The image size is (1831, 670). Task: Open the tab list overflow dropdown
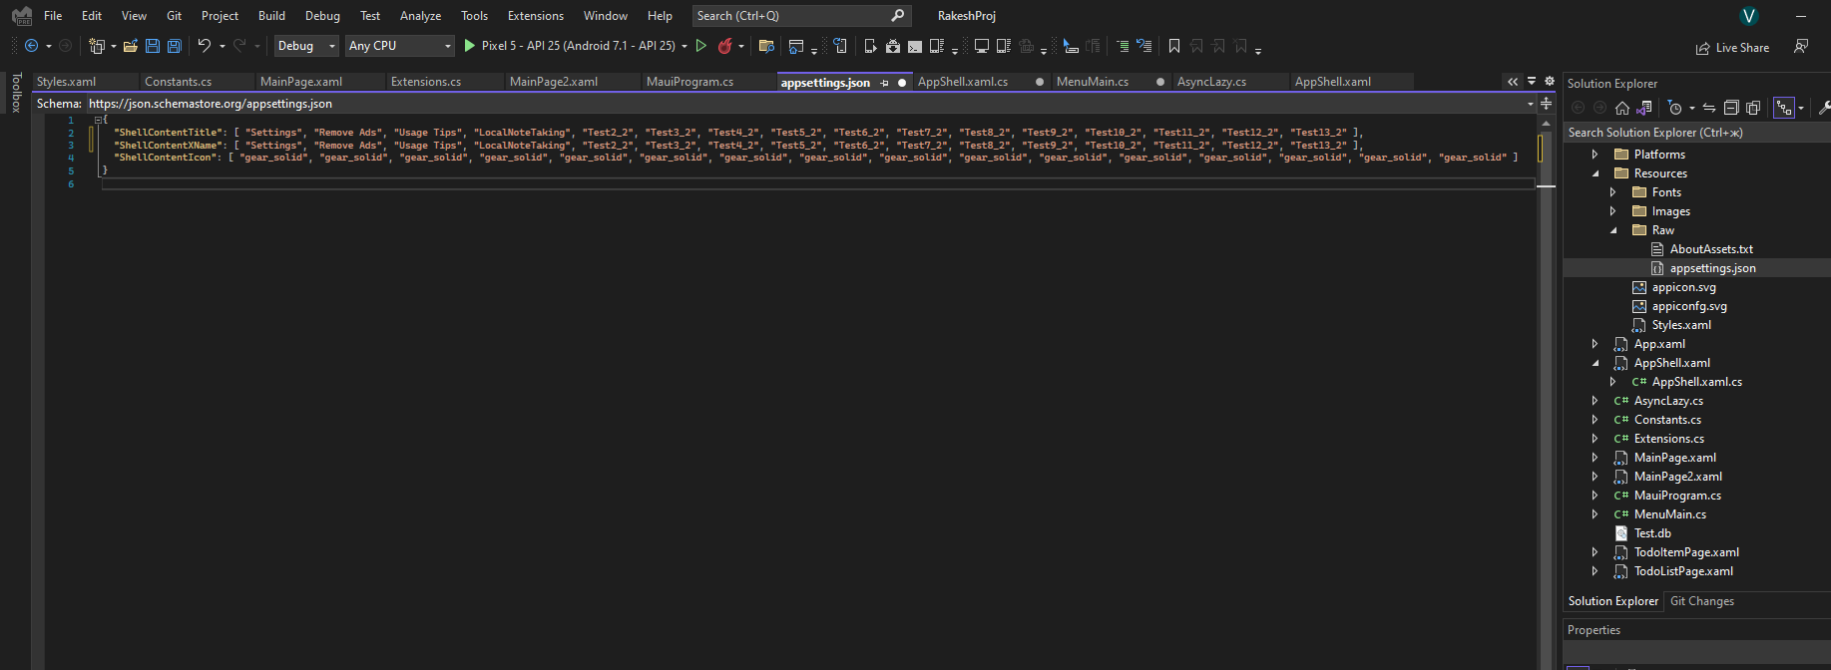(x=1532, y=81)
